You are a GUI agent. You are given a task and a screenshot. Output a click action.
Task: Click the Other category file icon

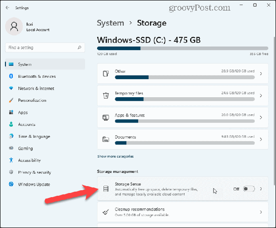(106, 74)
